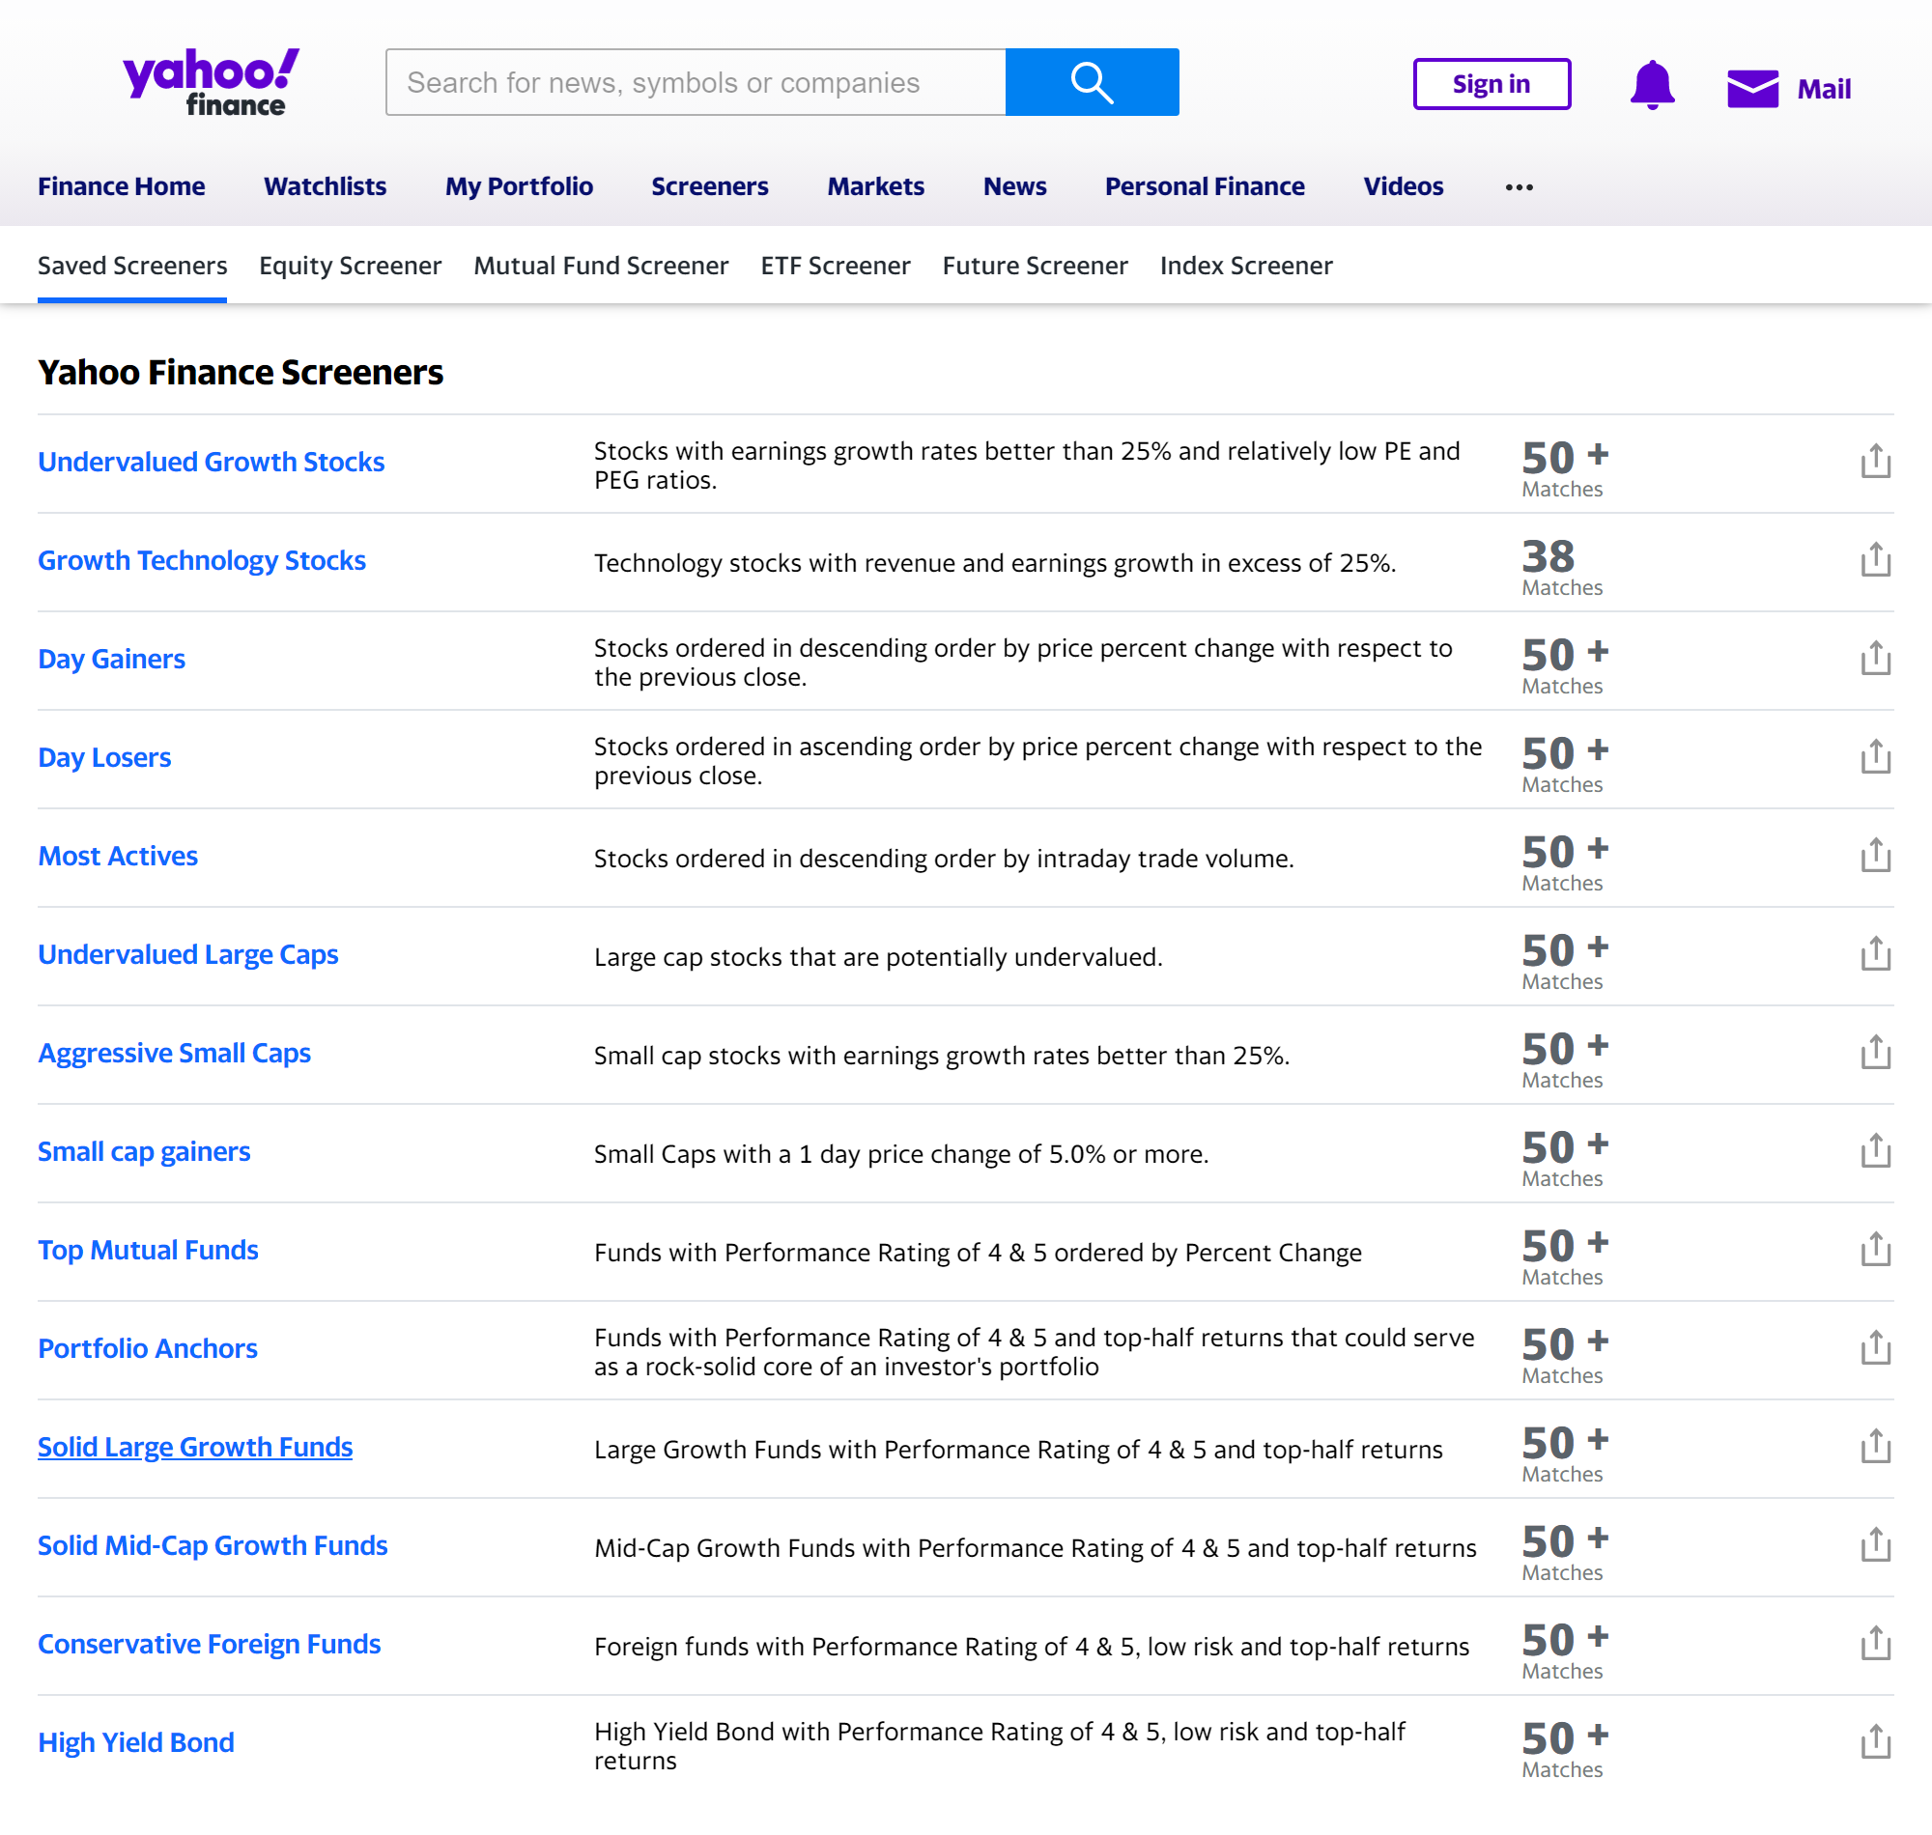Open the News menu item
This screenshot has width=1932, height=1835.
[x=1014, y=186]
